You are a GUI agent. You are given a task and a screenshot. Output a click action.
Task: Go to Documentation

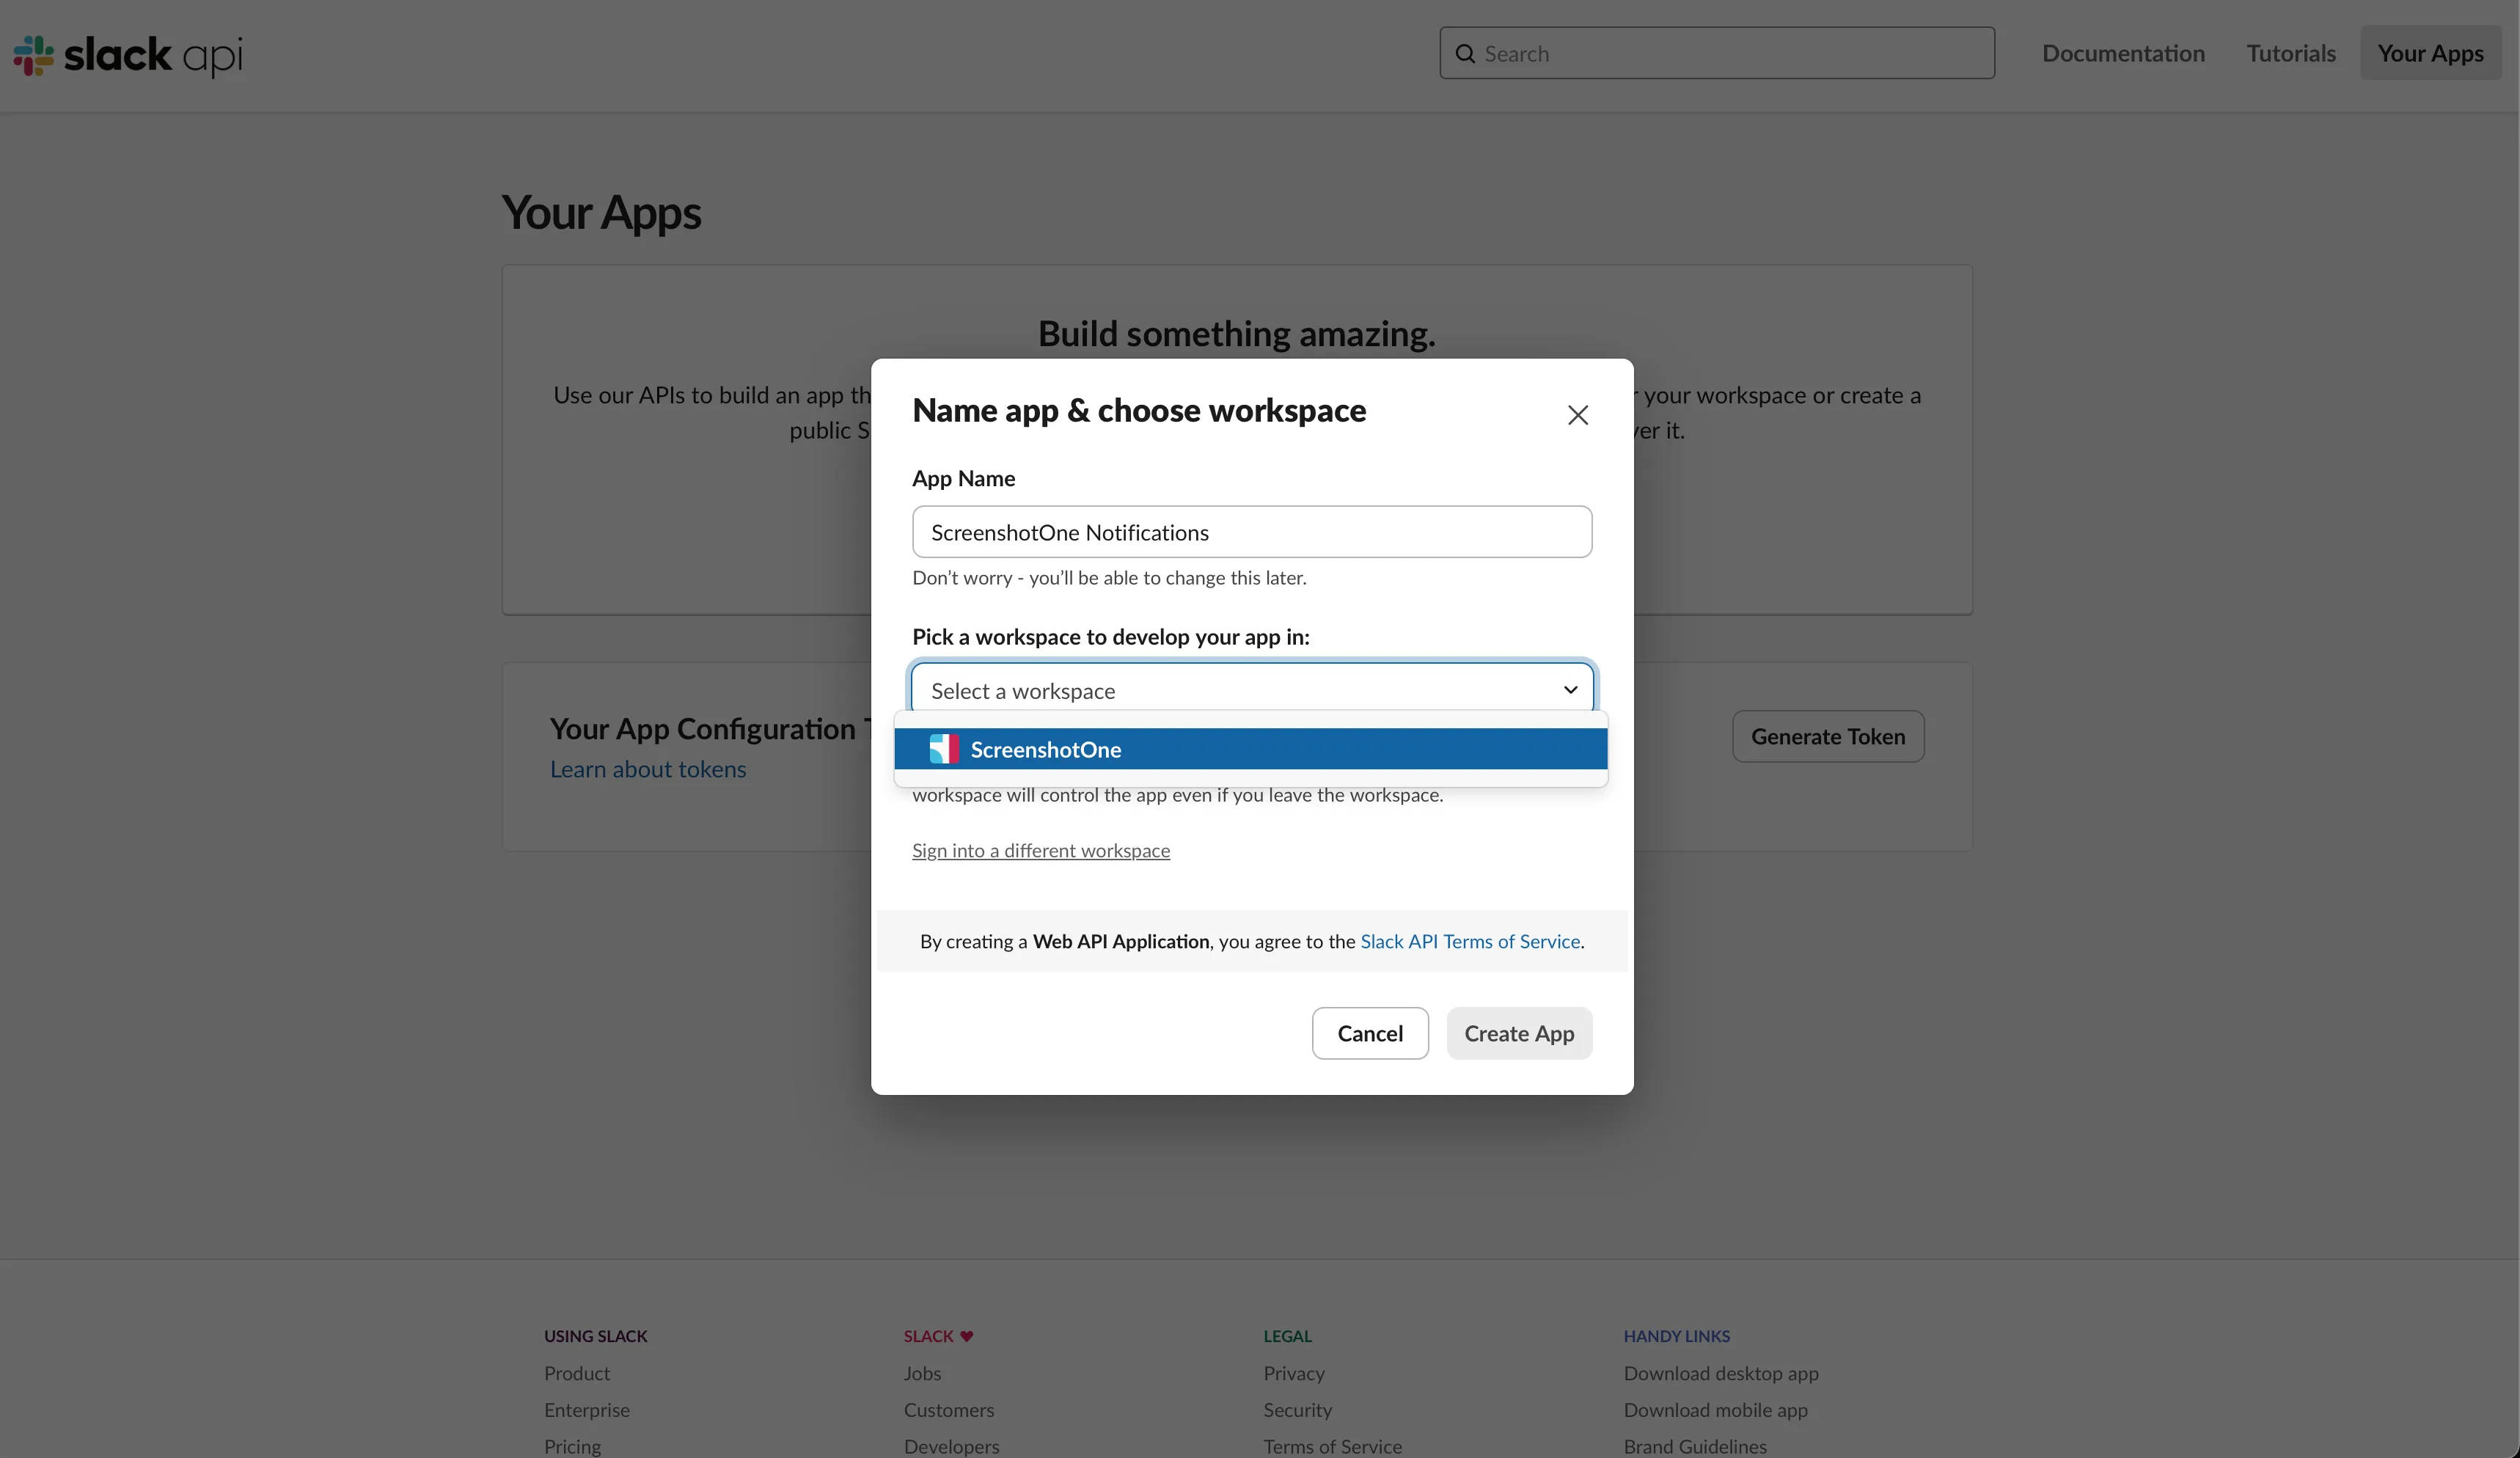coord(2123,53)
